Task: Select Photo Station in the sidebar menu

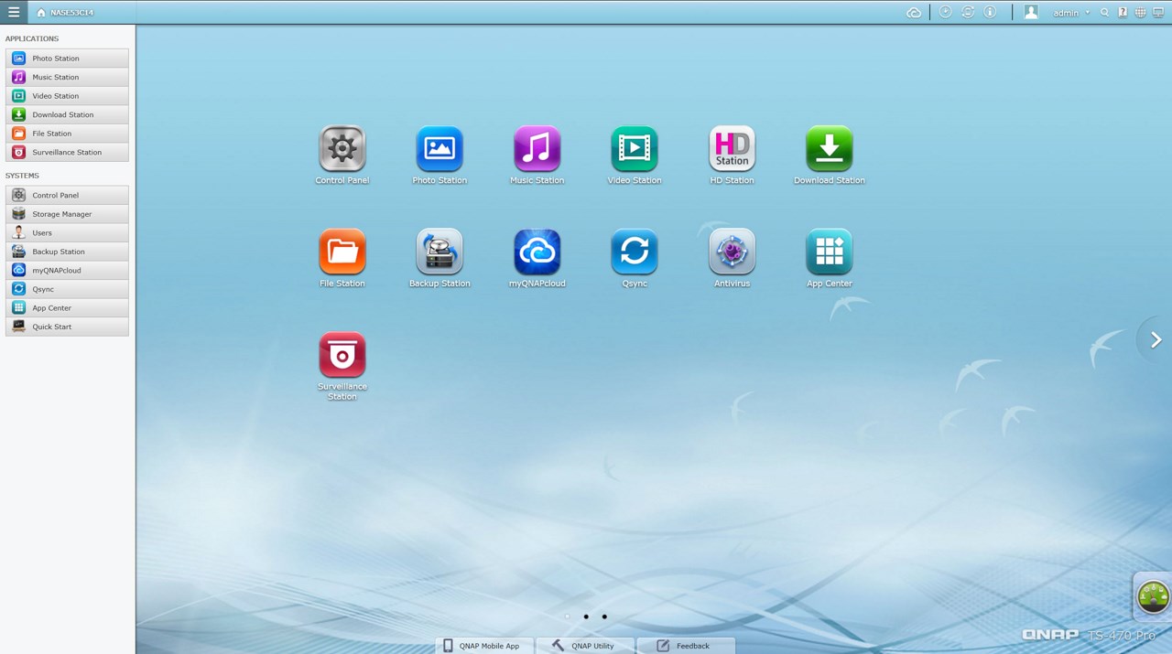Action: coord(67,59)
